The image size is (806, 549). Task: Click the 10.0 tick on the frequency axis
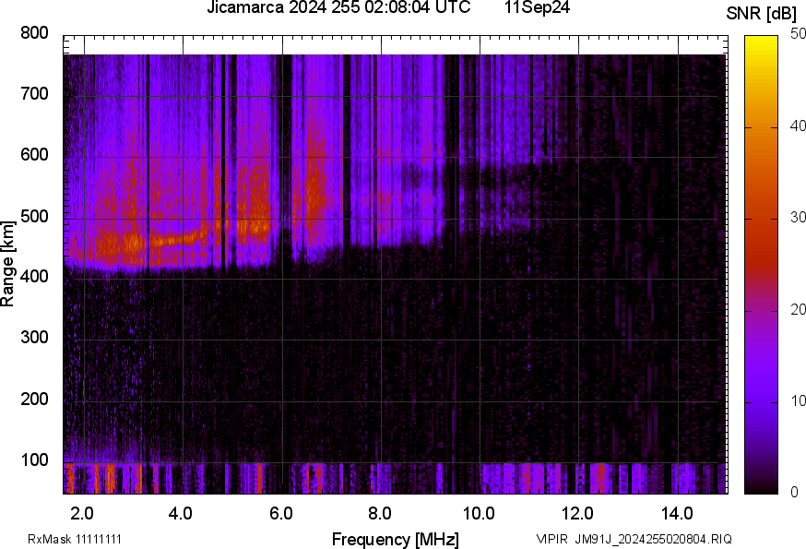(479, 512)
